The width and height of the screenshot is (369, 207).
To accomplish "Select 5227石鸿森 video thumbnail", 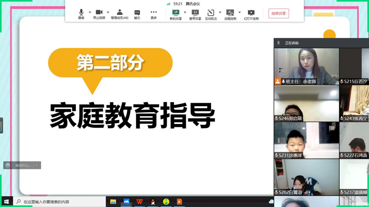I will (354, 140).
